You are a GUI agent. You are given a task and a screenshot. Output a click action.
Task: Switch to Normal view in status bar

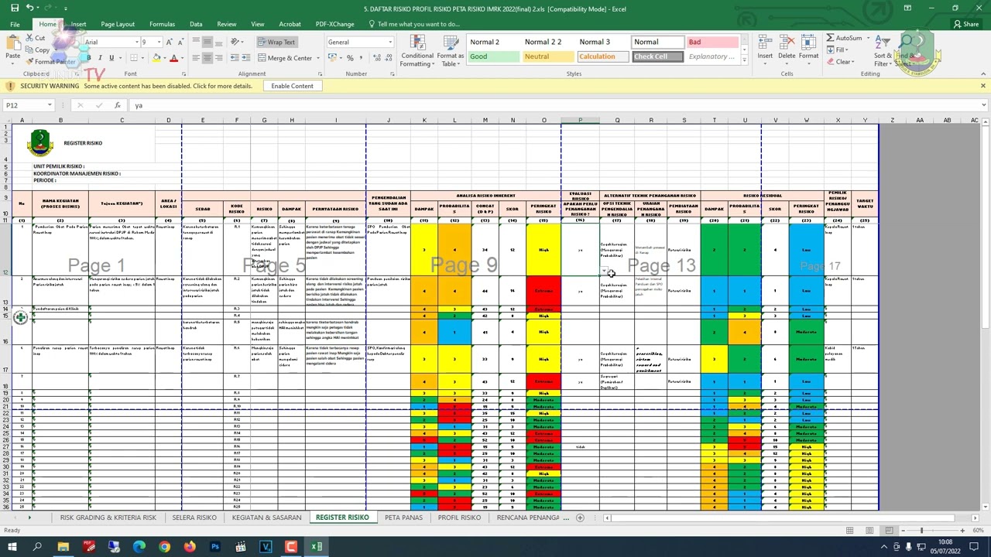(x=849, y=531)
